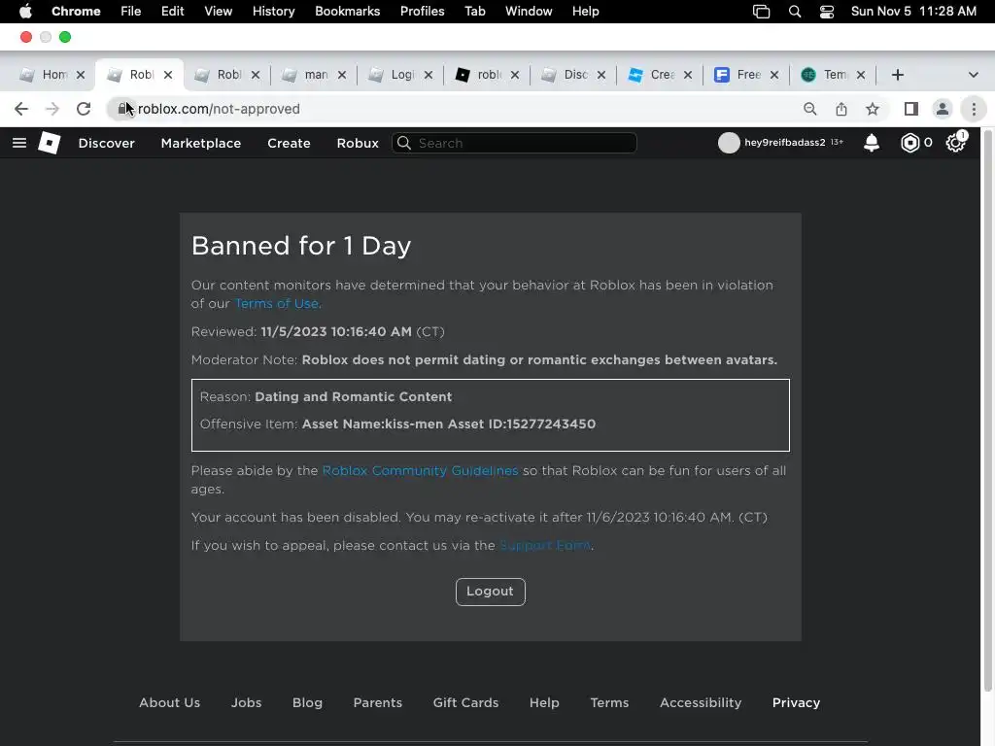Open the History menu in menu bar
Screen dimensions: 995x746
click(x=273, y=12)
